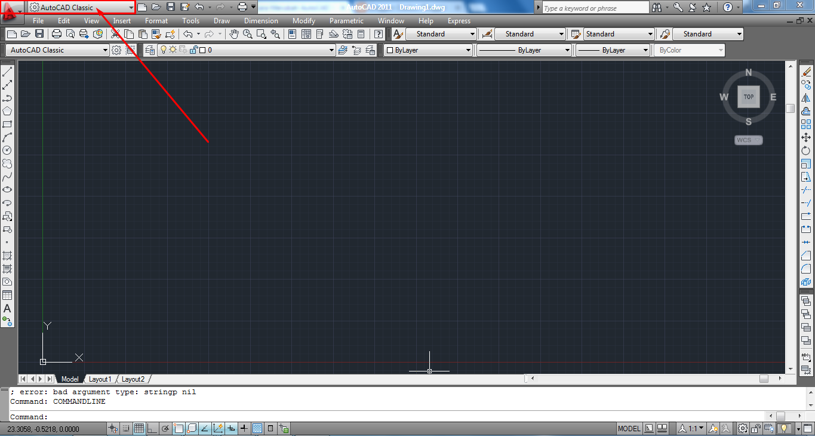815x436 pixels.
Task: Select the Mirror modify tool
Action: click(x=806, y=98)
